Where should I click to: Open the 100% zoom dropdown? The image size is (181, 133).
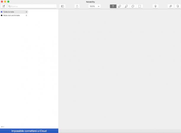click(x=95, y=6)
